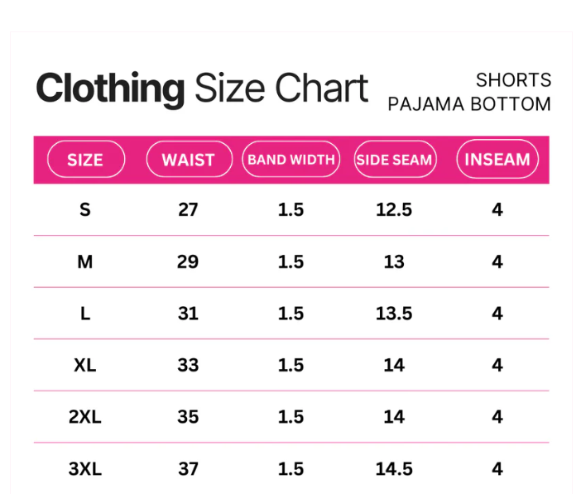Select the L size row label
The image size is (581, 494).
pyautogui.click(x=85, y=314)
